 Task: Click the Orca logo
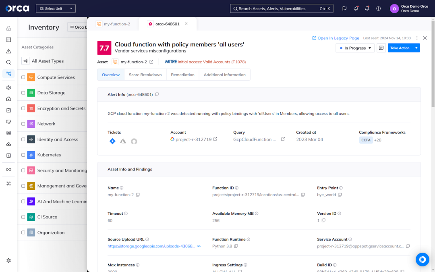(x=17, y=8)
